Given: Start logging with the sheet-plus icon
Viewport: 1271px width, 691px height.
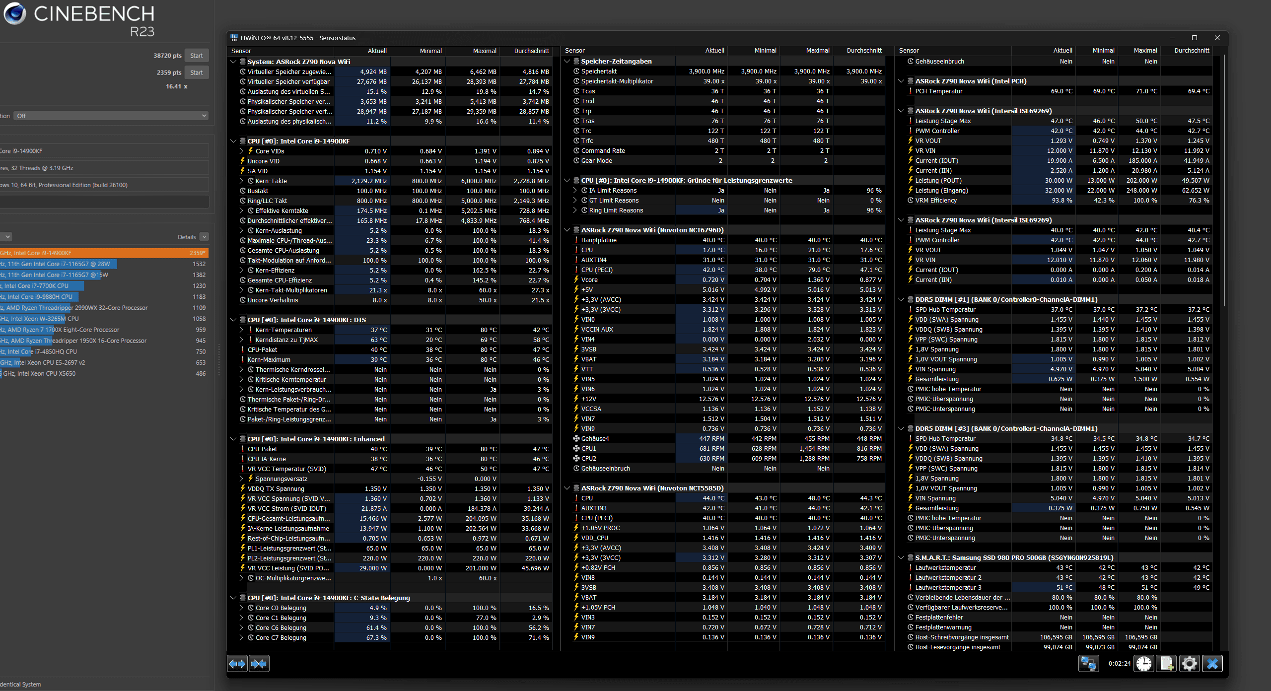Looking at the screenshot, I should pyautogui.click(x=1167, y=664).
